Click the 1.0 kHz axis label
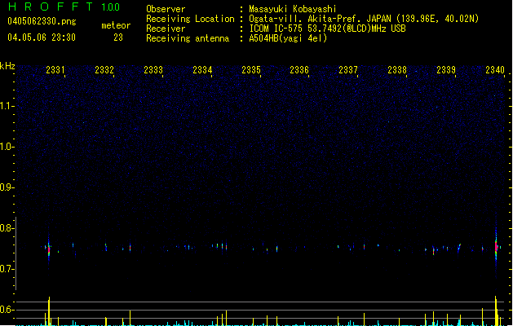This screenshot has height=326, width=513. coord(7,147)
